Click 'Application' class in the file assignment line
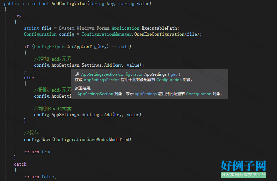This screenshot has width=277, height=181. pos(125,28)
